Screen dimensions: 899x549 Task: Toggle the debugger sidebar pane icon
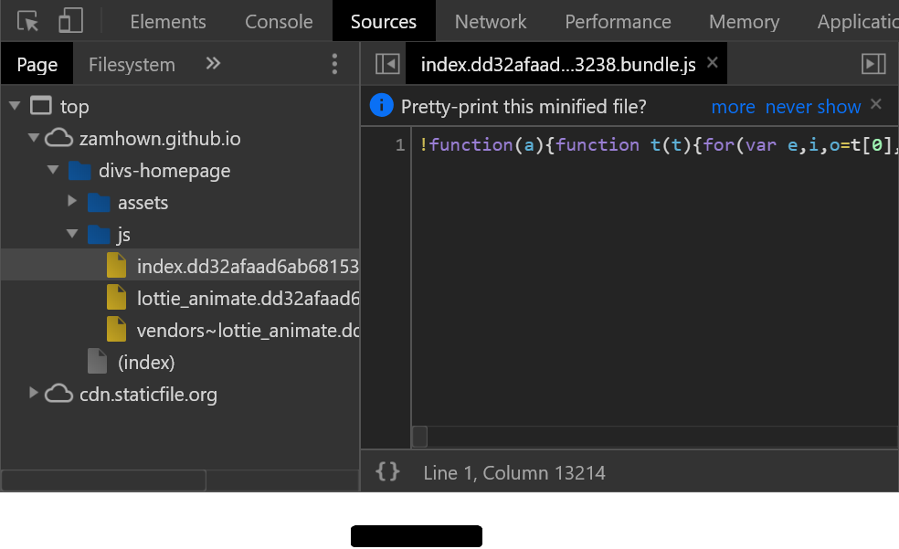coord(874,64)
